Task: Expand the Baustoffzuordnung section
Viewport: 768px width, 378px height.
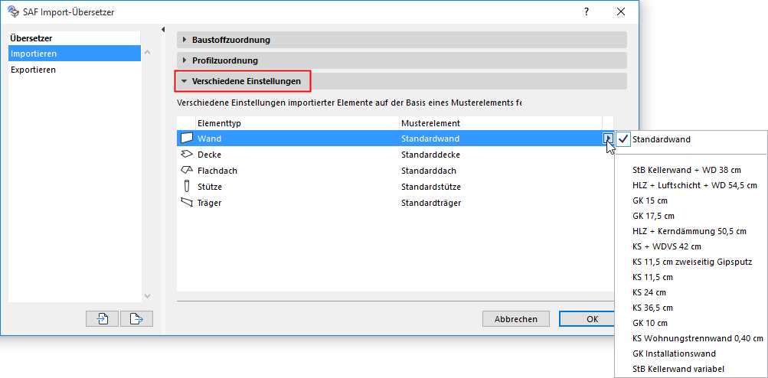Action: coord(402,40)
